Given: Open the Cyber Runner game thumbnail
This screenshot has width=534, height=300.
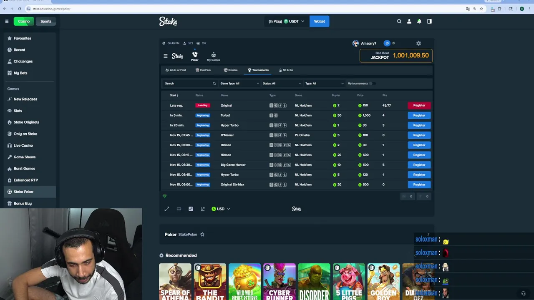Looking at the screenshot, I should tap(280, 282).
